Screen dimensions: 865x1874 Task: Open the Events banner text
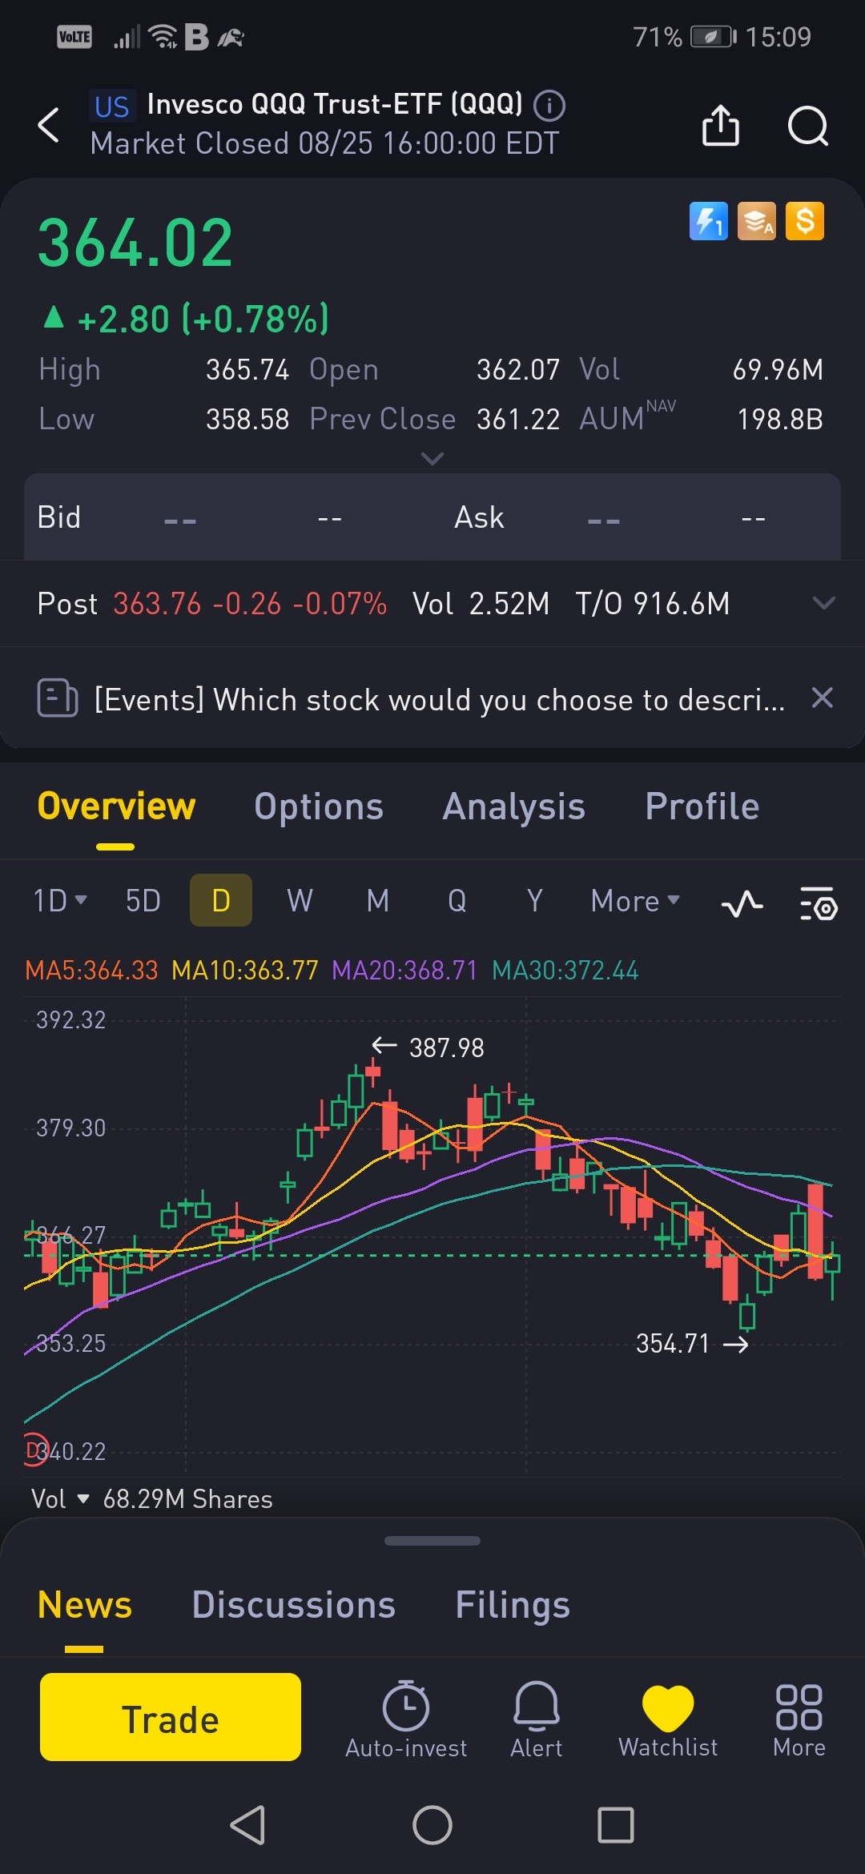point(439,699)
